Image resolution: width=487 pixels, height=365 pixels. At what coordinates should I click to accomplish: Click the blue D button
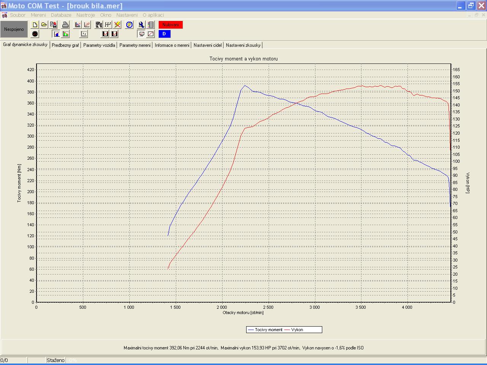(x=164, y=34)
